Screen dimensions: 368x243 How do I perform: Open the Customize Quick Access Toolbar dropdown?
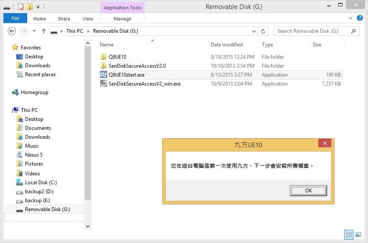(38, 7)
